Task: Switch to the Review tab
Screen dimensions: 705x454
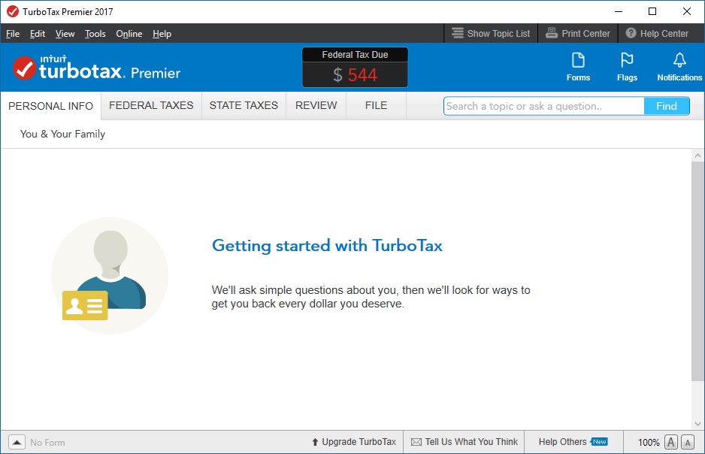Action: point(316,106)
